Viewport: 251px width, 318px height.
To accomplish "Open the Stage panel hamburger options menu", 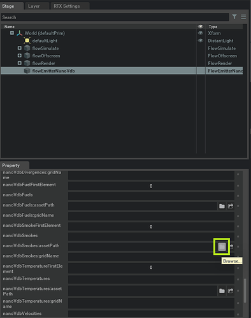I will point(243,17).
